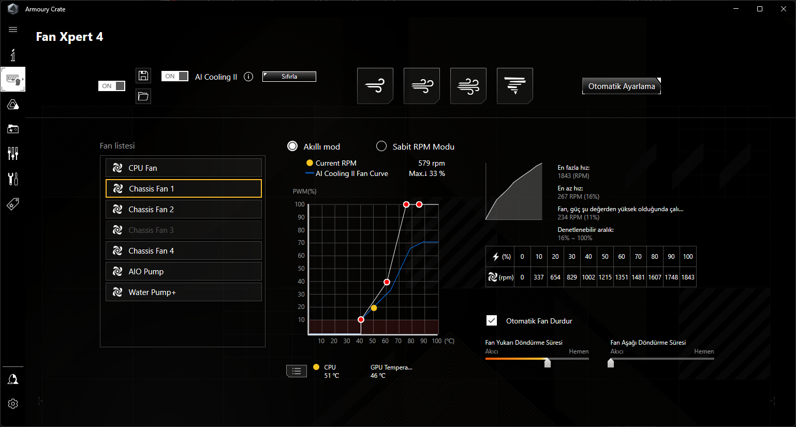Screen dimensions: 796x427
Task: Click the 'Max.↓ 33 %' text
Action: 427,173
